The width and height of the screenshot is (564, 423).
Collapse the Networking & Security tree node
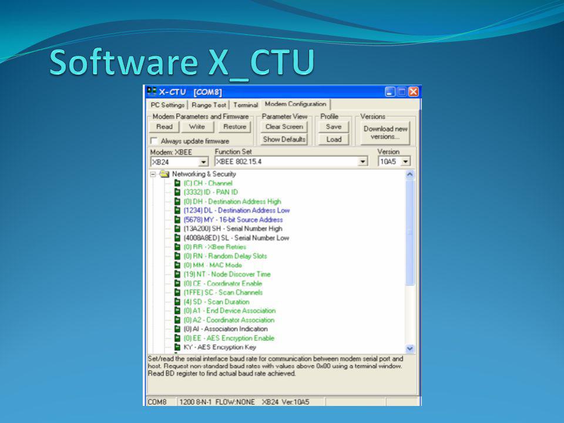(x=153, y=174)
